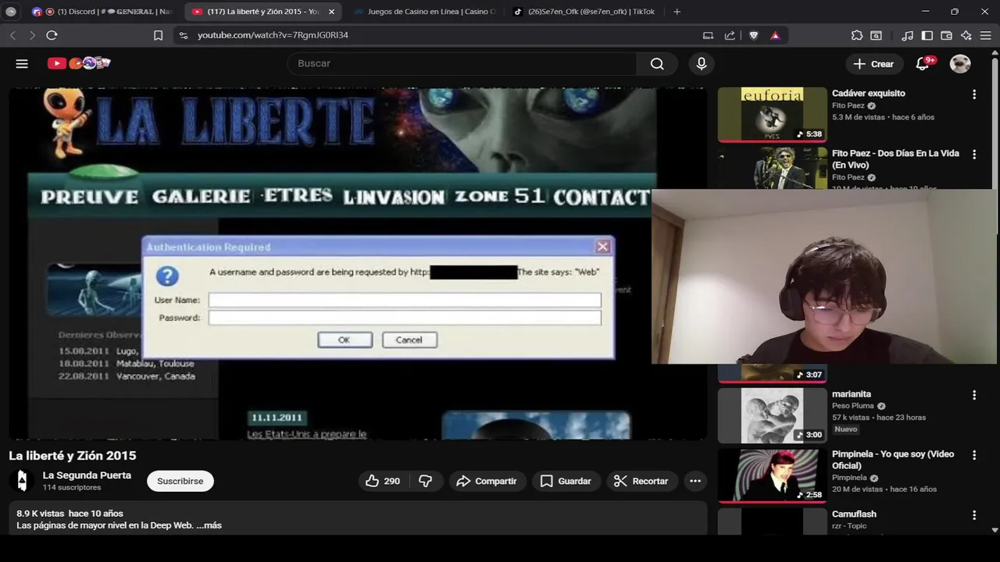Image resolution: width=1000 pixels, height=562 pixels.
Task: Open Pimpinela - Yo que soy title
Action: pyautogui.click(x=893, y=460)
